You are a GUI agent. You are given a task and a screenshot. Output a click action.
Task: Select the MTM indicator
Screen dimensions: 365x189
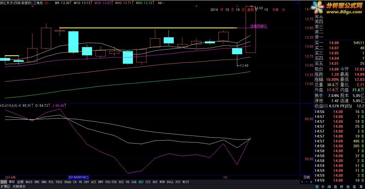[162, 182]
